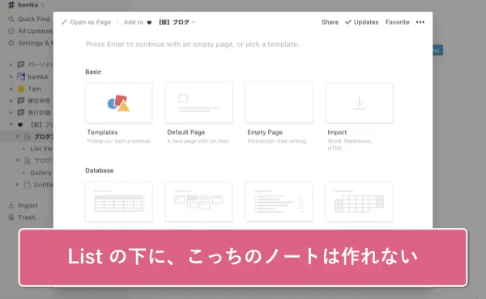Open the Tam page
Screen dimensions: 486x299
coord(34,89)
